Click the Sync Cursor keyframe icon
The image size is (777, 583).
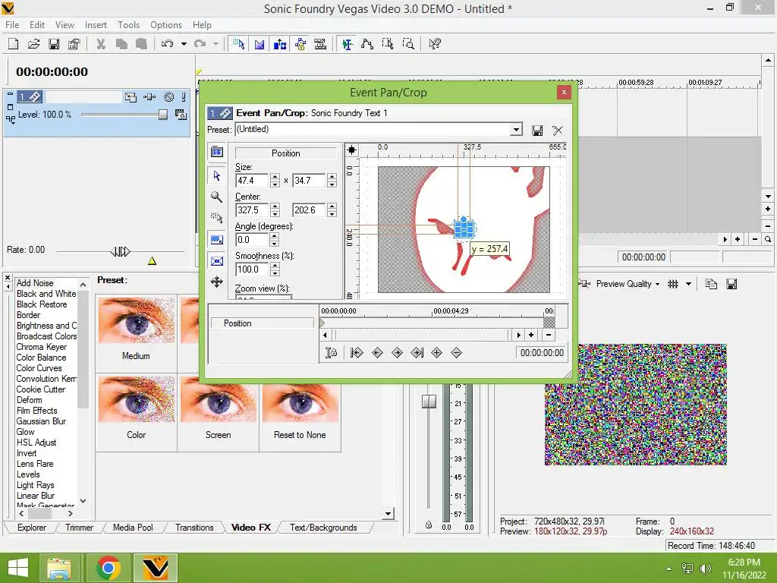331,353
